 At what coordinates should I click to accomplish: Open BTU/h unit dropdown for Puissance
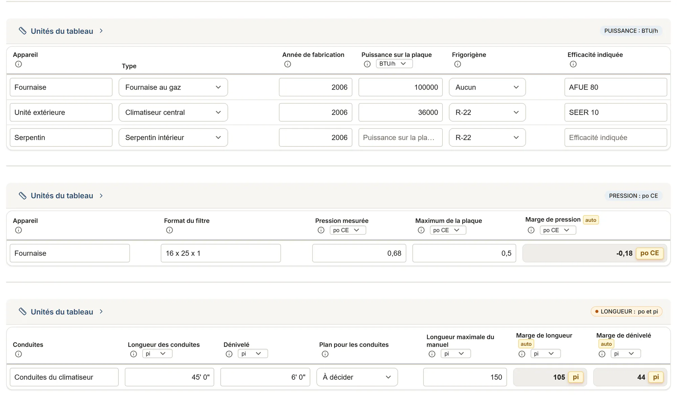(x=394, y=64)
